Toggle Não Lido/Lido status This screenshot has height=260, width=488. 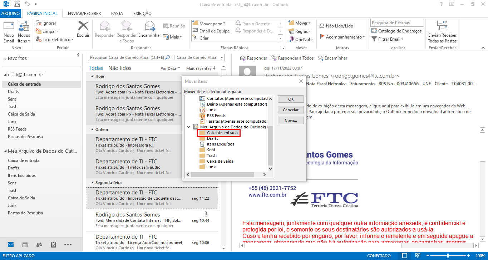point(336,26)
